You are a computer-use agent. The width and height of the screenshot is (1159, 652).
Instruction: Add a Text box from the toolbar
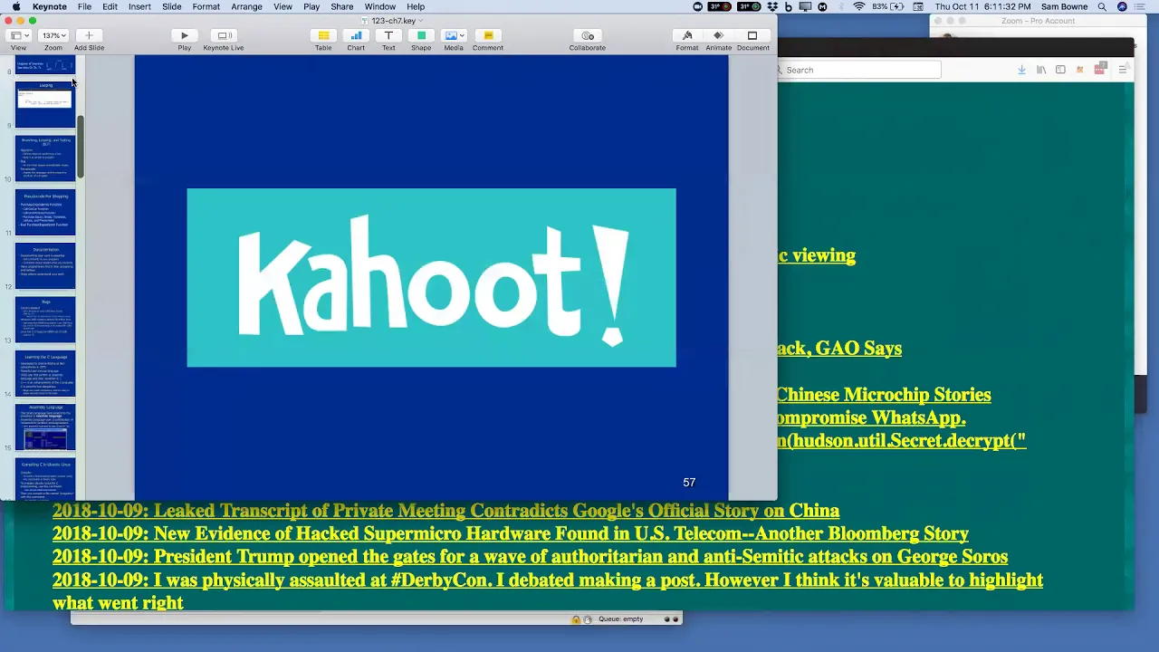pyautogui.click(x=388, y=35)
